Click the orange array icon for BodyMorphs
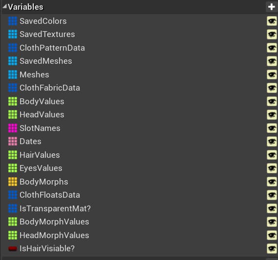The height and width of the screenshot is (260, 278). coord(13,182)
